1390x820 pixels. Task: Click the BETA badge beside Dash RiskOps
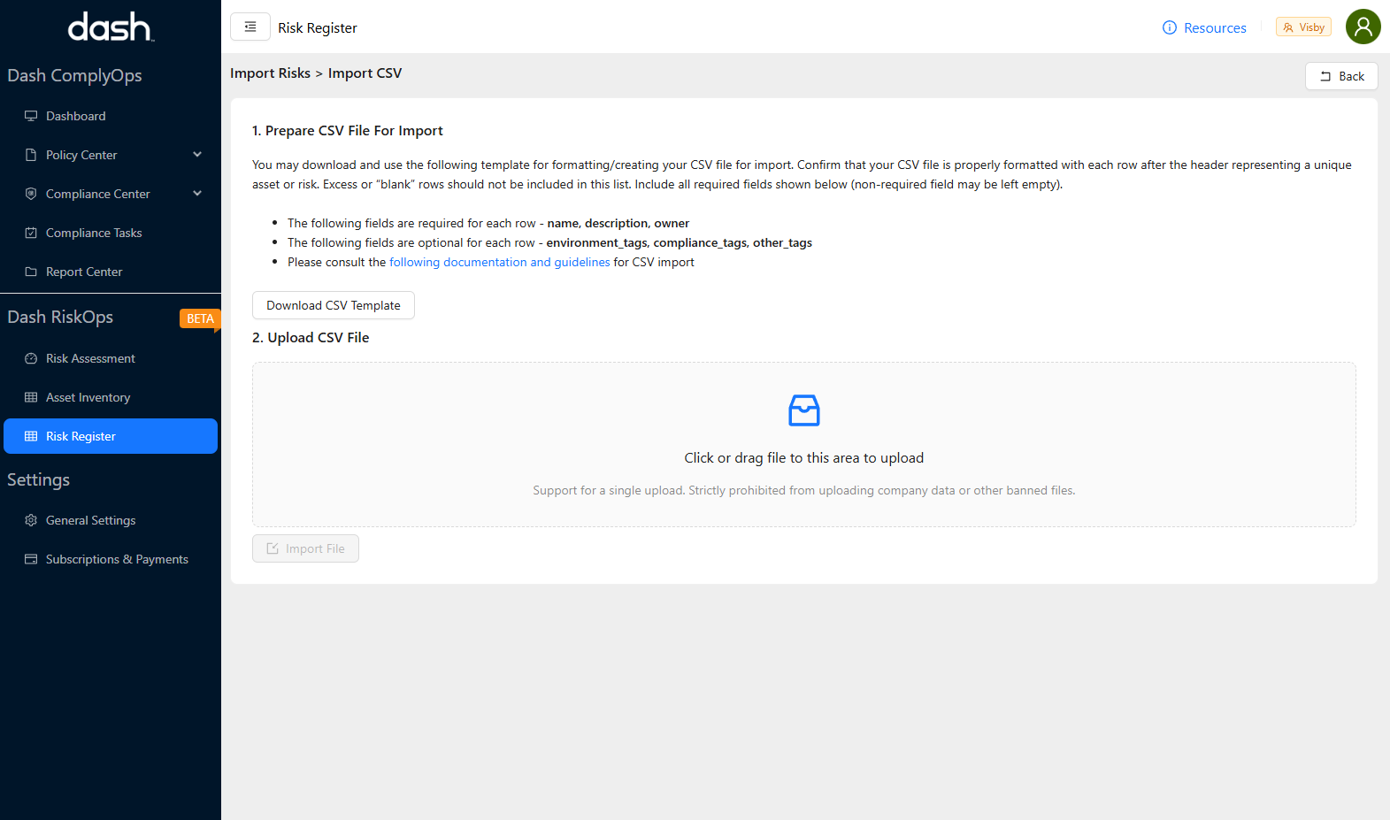click(199, 318)
